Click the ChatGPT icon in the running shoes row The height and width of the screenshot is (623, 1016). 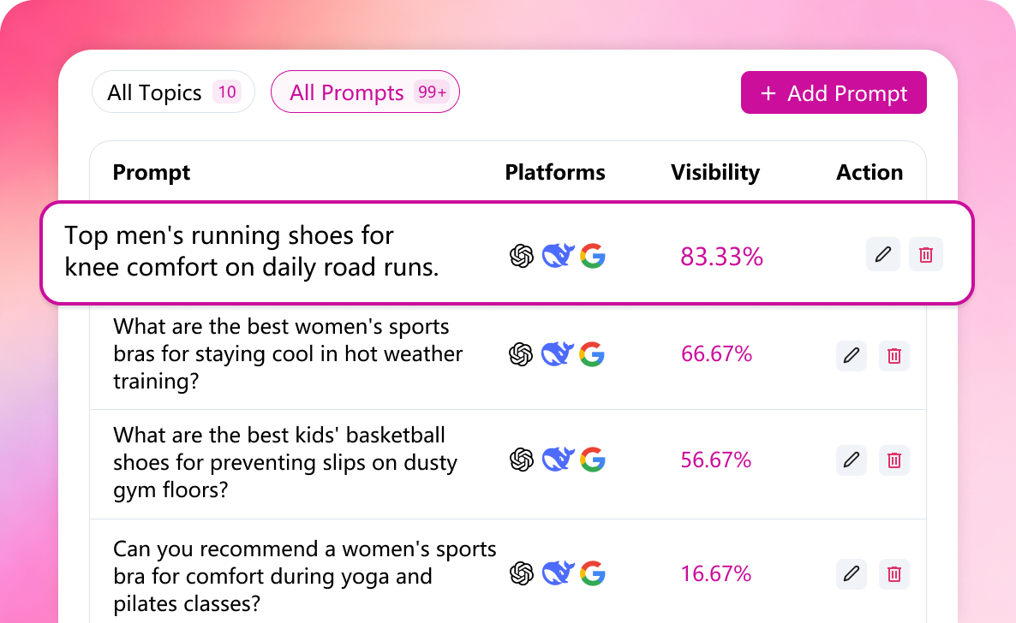(x=522, y=256)
